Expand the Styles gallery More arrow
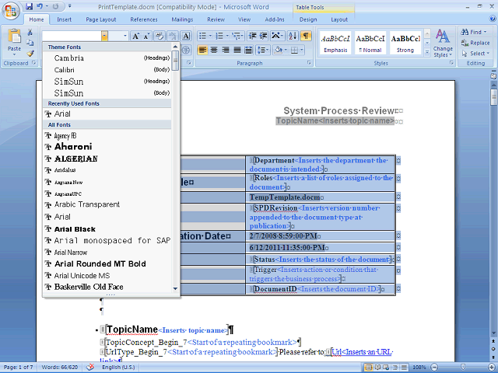 [427, 52]
